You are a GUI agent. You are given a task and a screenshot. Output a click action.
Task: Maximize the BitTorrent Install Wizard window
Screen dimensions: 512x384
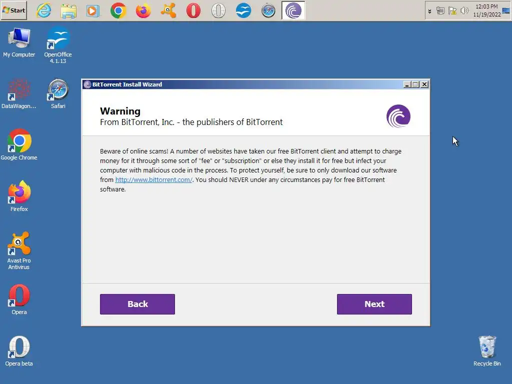pyautogui.click(x=415, y=84)
